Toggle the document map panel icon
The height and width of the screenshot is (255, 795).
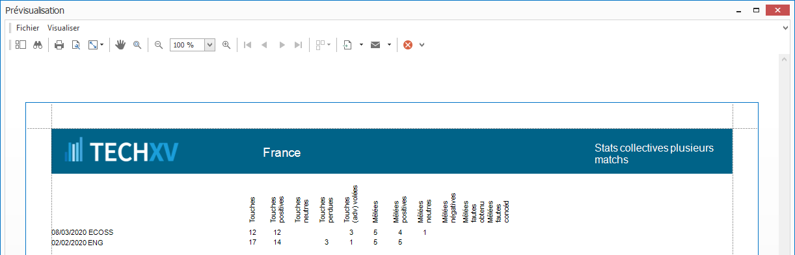[20, 45]
